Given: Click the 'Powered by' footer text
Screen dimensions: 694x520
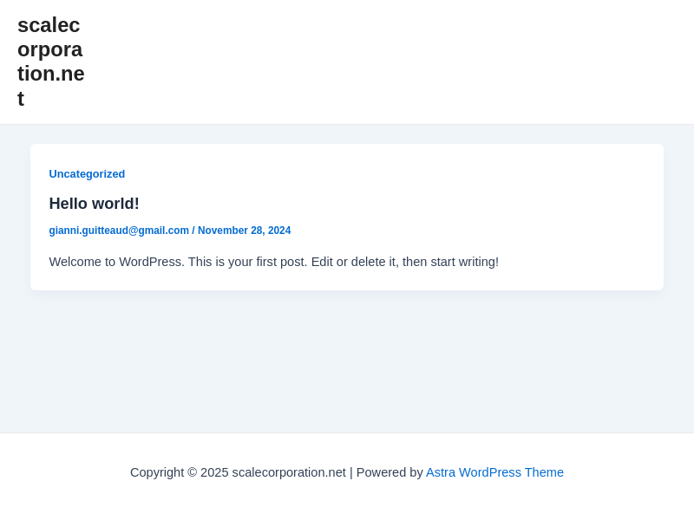Looking at the screenshot, I should [x=390, y=472].
